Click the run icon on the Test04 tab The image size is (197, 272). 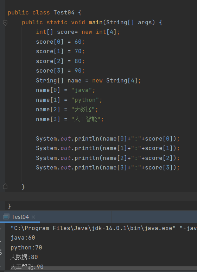click(x=6, y=217)
